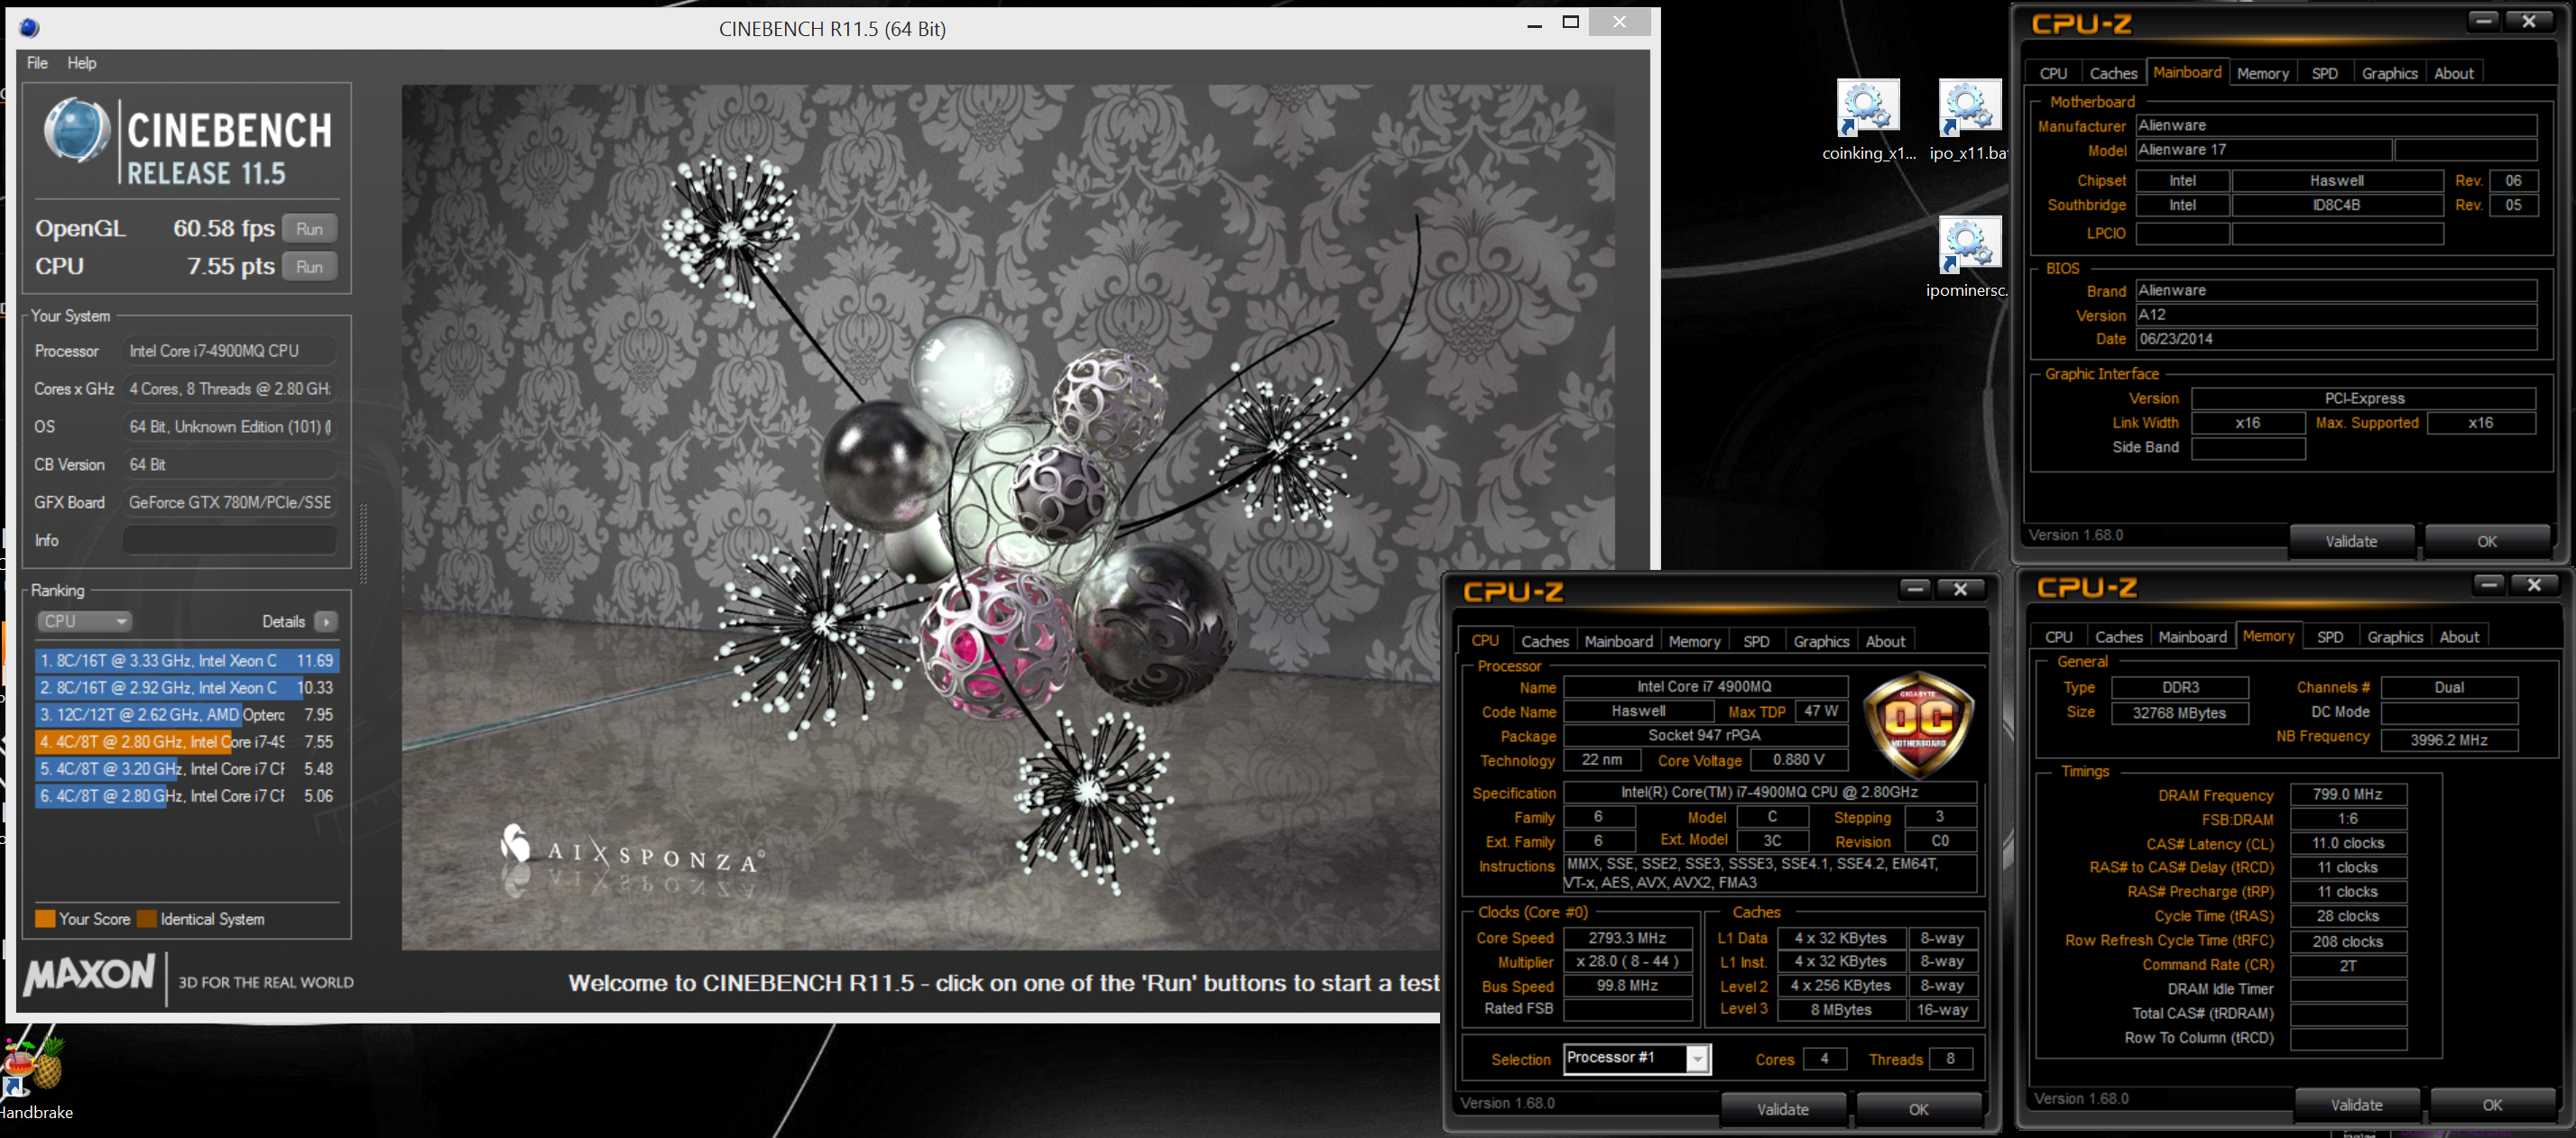Click the DRAM Frequency value 799.0 MHz
This screenshot has height=1138, width=2576.
(2347, 794)
